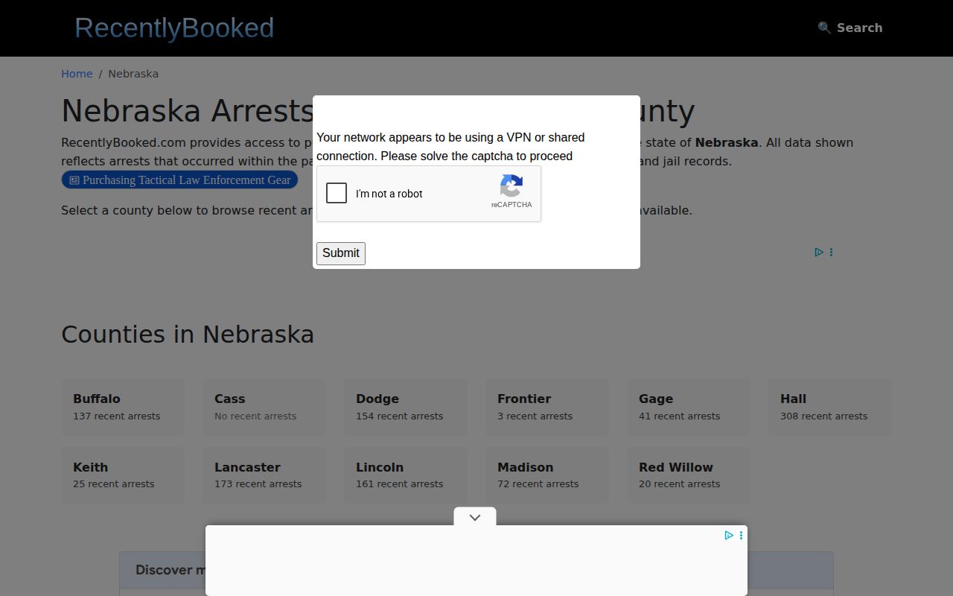
Task: Open the Red Willow county card
Action: (689, 475)
